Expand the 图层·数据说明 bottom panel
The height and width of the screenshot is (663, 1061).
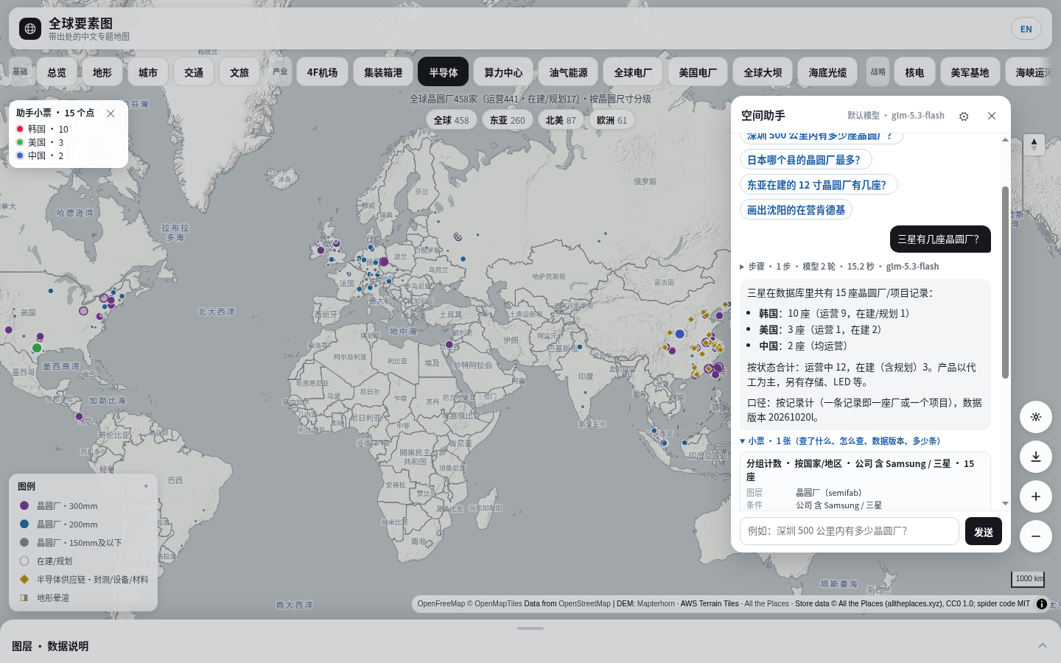[x=1043, y=645]
